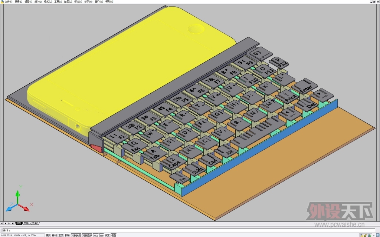Select the gray hinge bar above keys

coord(174,87)
